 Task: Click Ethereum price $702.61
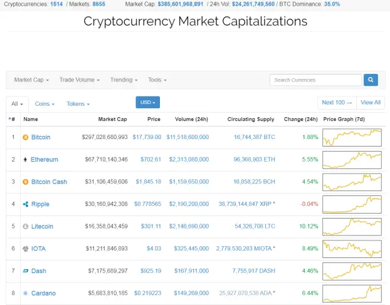click(150, 160)
